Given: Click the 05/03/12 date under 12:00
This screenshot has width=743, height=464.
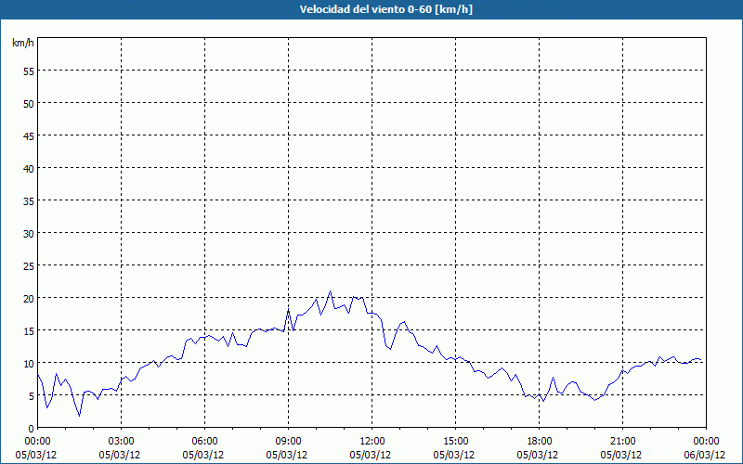Looking at the screenshot, I should (x=371, y=455).
